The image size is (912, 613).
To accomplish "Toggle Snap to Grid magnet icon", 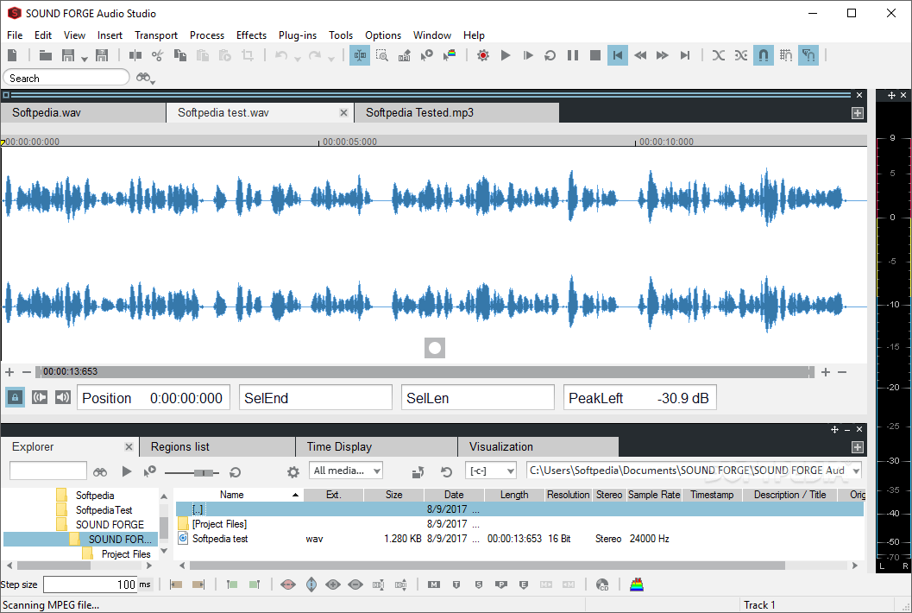I will pos(786,55).
